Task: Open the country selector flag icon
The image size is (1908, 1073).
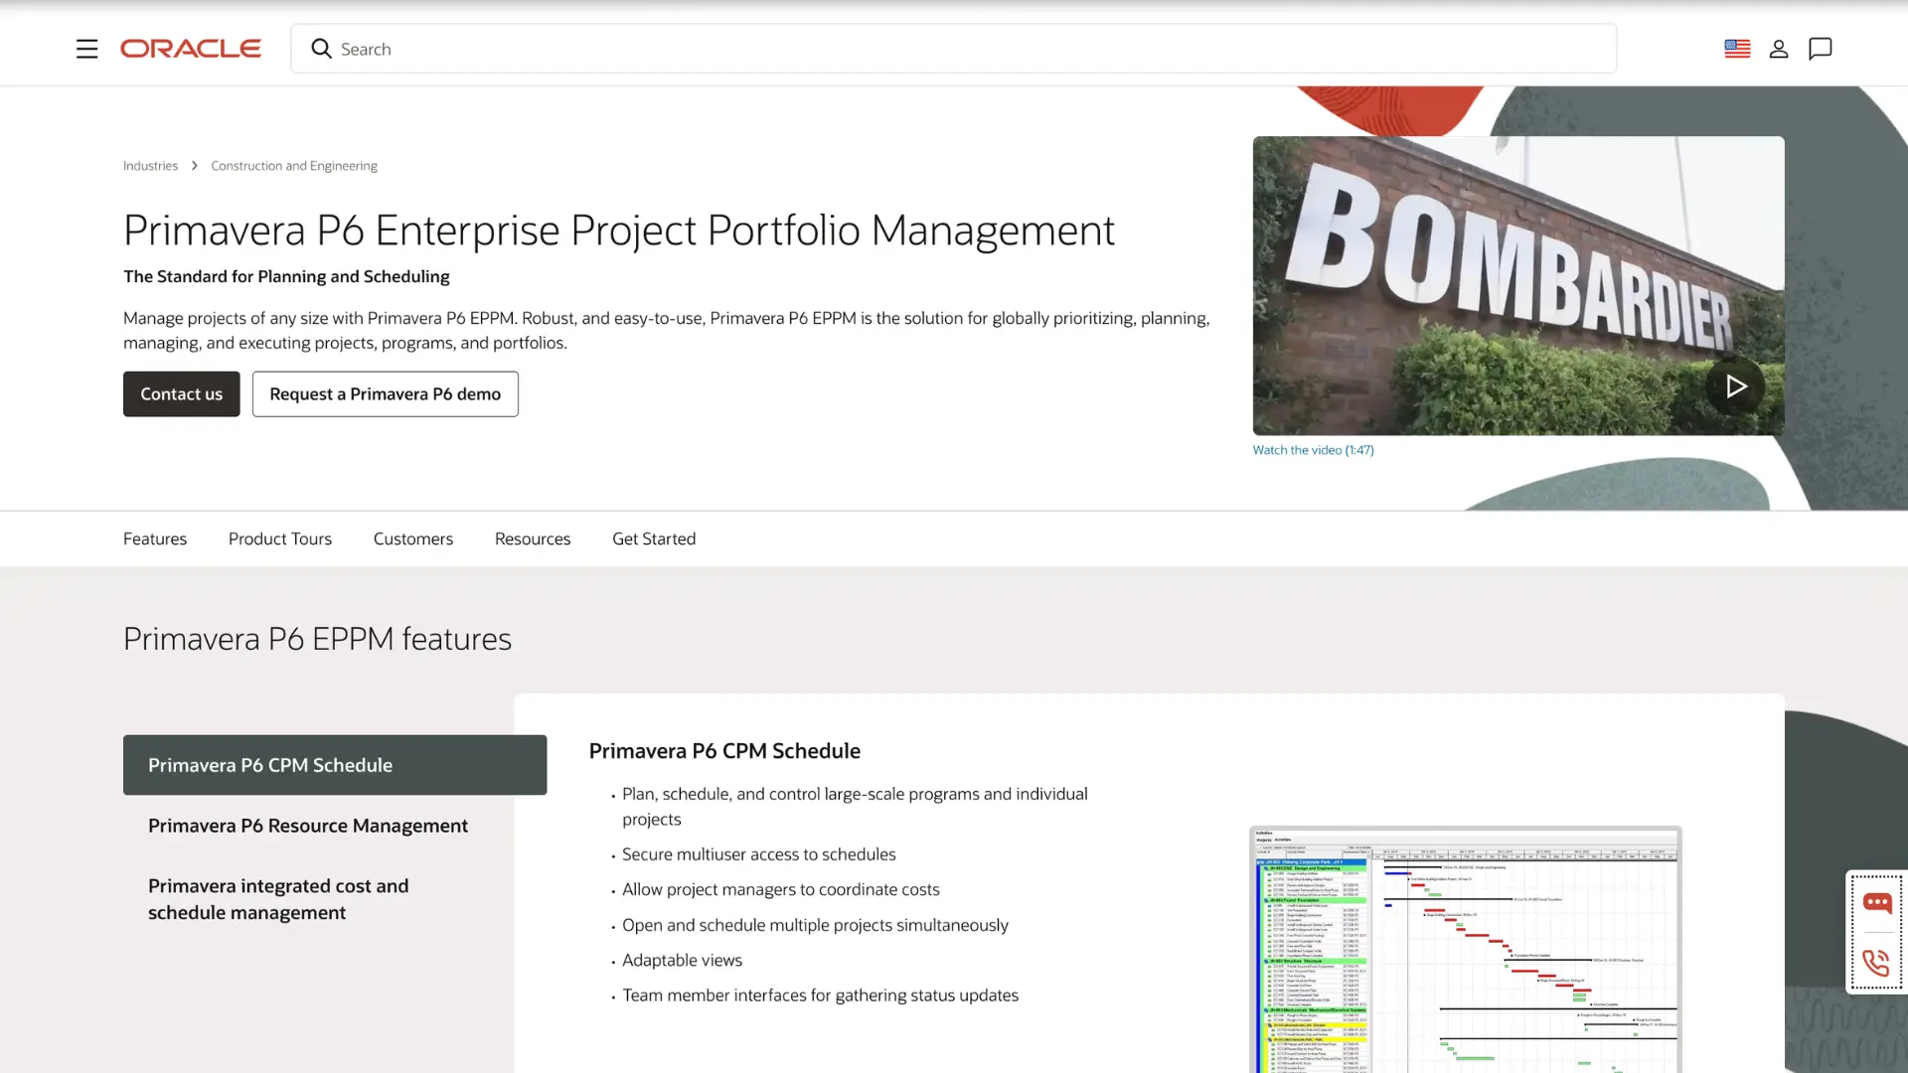Action: click(1737, 49)
